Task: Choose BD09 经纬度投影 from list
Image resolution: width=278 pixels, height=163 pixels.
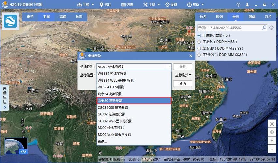Action: pyautogui.click(x=134, y=128)
